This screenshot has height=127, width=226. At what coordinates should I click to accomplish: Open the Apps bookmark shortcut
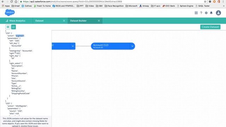tap(6, 6)
